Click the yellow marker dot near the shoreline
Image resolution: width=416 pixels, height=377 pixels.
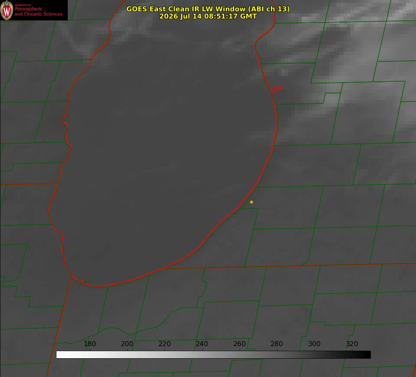(x=251, y=202)
